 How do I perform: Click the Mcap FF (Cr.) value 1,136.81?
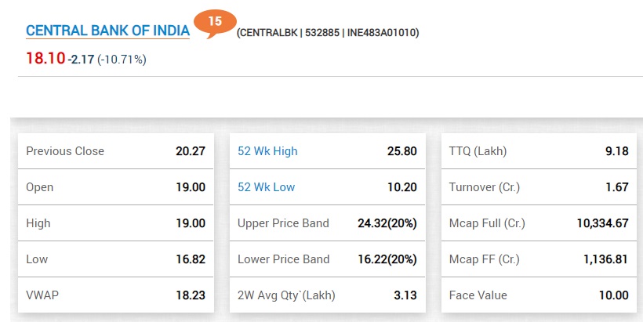[605, 259]
